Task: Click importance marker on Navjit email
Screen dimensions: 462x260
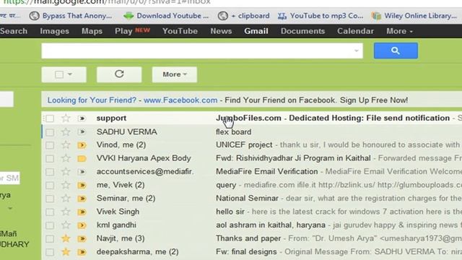Action: click(x=82, y=238)
